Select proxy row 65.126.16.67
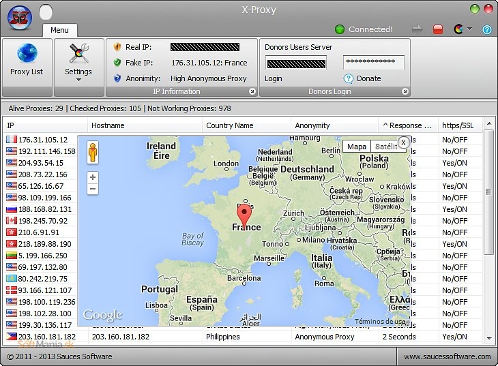 point(40,186)
